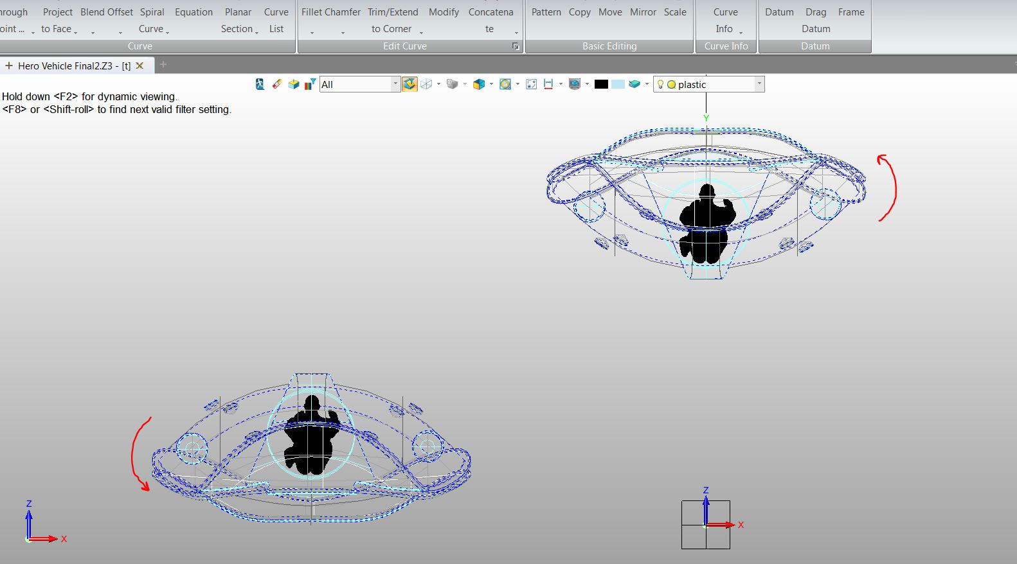The image size is (1017, 564).
Task: Select the Copy tool
Action: (x=579, y=12)
